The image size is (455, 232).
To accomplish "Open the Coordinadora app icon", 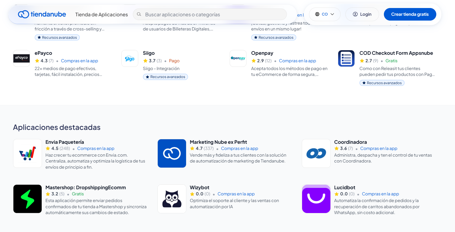I will [316, 153].
